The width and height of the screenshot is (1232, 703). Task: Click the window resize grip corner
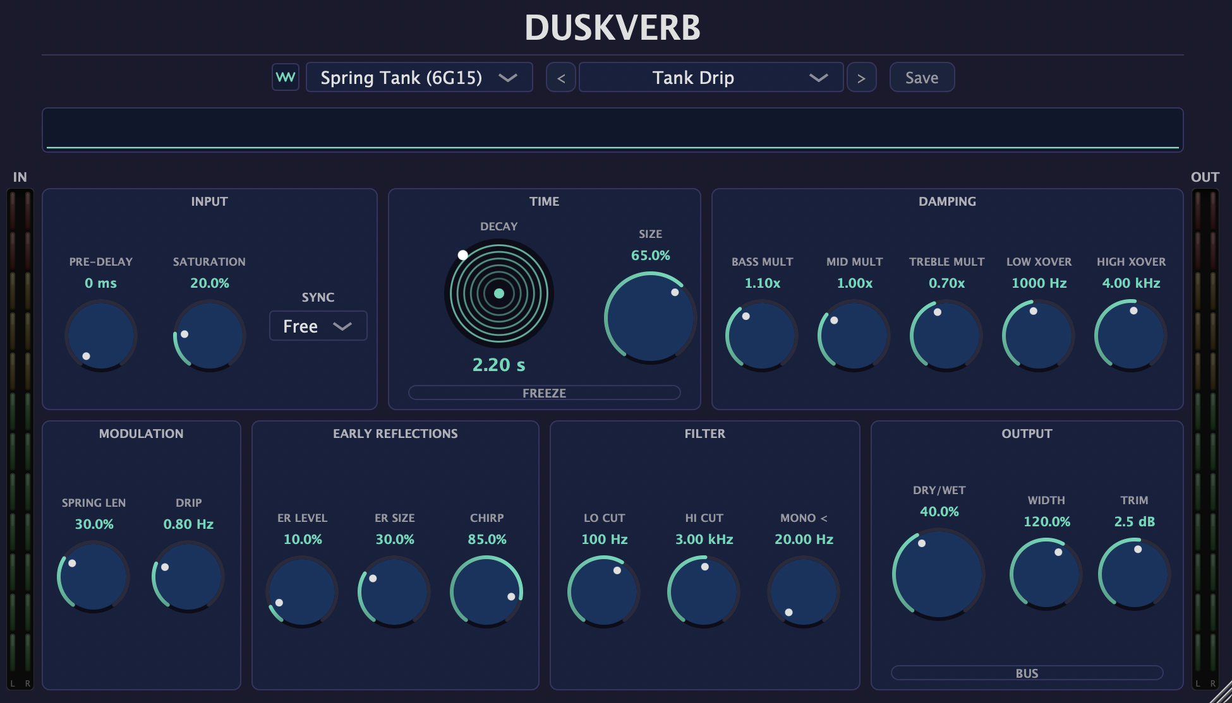coord(1221,692)
